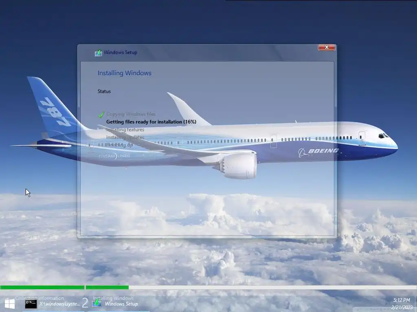Open the command prompt taskbar icon
Viewport: 417px width, 312px height.
click(31, 303)
